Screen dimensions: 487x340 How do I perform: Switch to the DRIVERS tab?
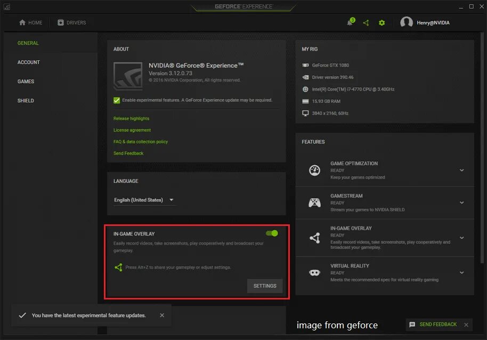tap(72, 22)
